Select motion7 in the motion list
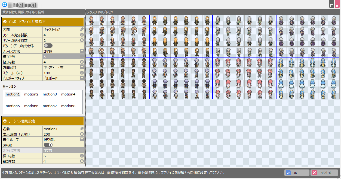This screenshot has height=179, width=341. click(x=50, y=106)
